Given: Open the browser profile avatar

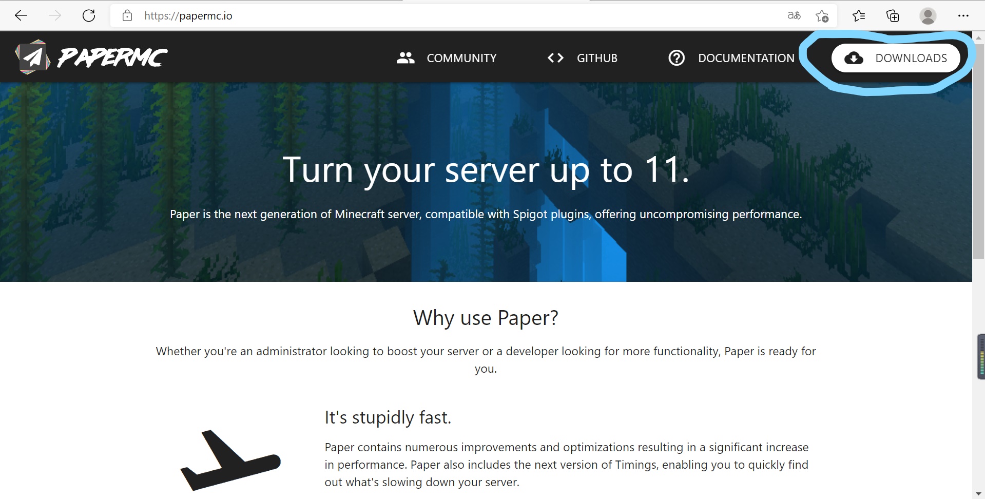Looking at the screenshot, I should 928,16.
